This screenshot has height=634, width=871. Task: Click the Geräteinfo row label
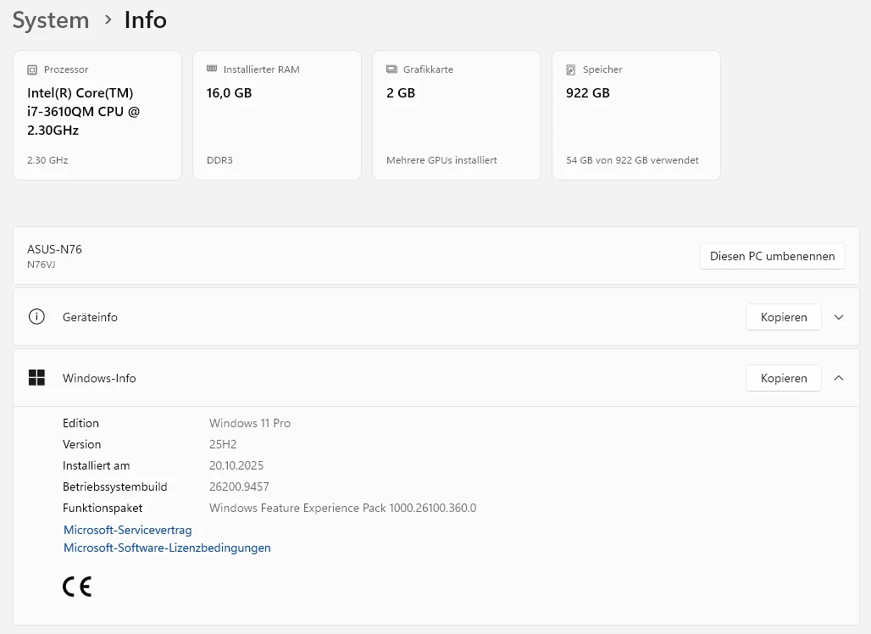90,317
